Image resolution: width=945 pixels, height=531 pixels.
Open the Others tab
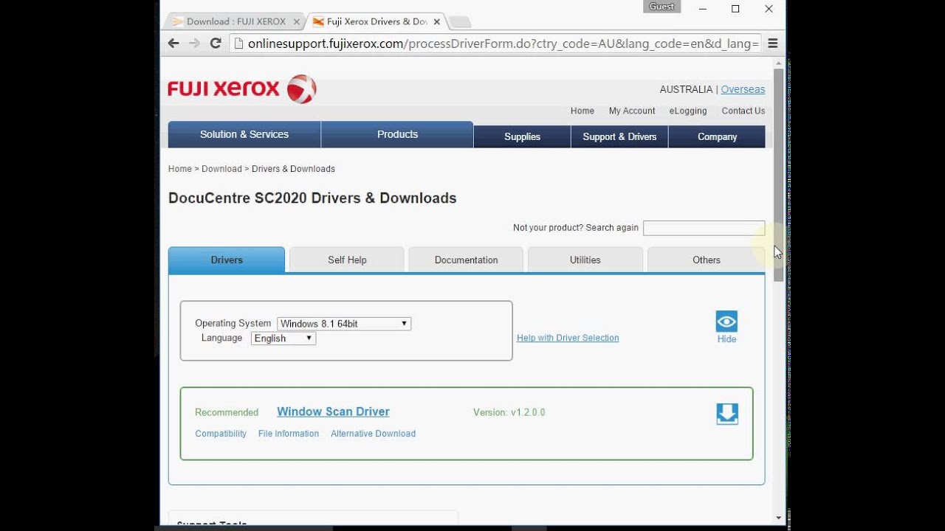[707, 260]
